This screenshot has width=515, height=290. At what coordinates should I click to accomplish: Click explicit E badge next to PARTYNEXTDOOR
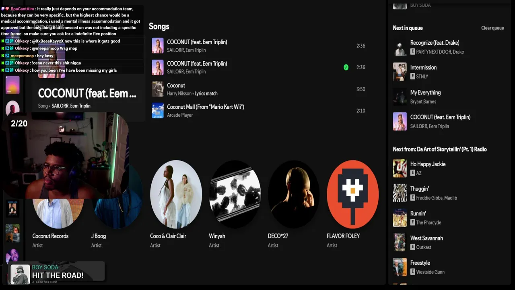click(412, 52)
